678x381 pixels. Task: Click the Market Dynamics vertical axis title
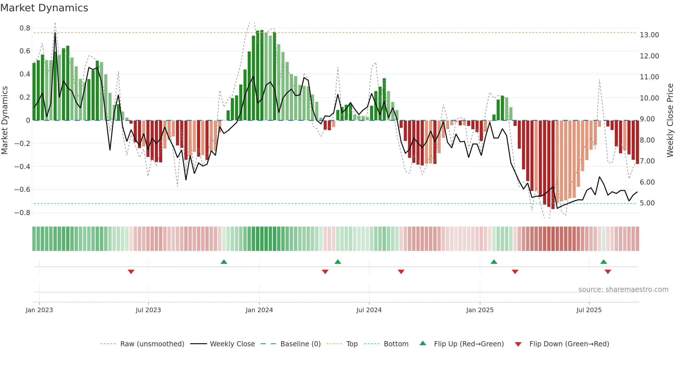[5, 120]
